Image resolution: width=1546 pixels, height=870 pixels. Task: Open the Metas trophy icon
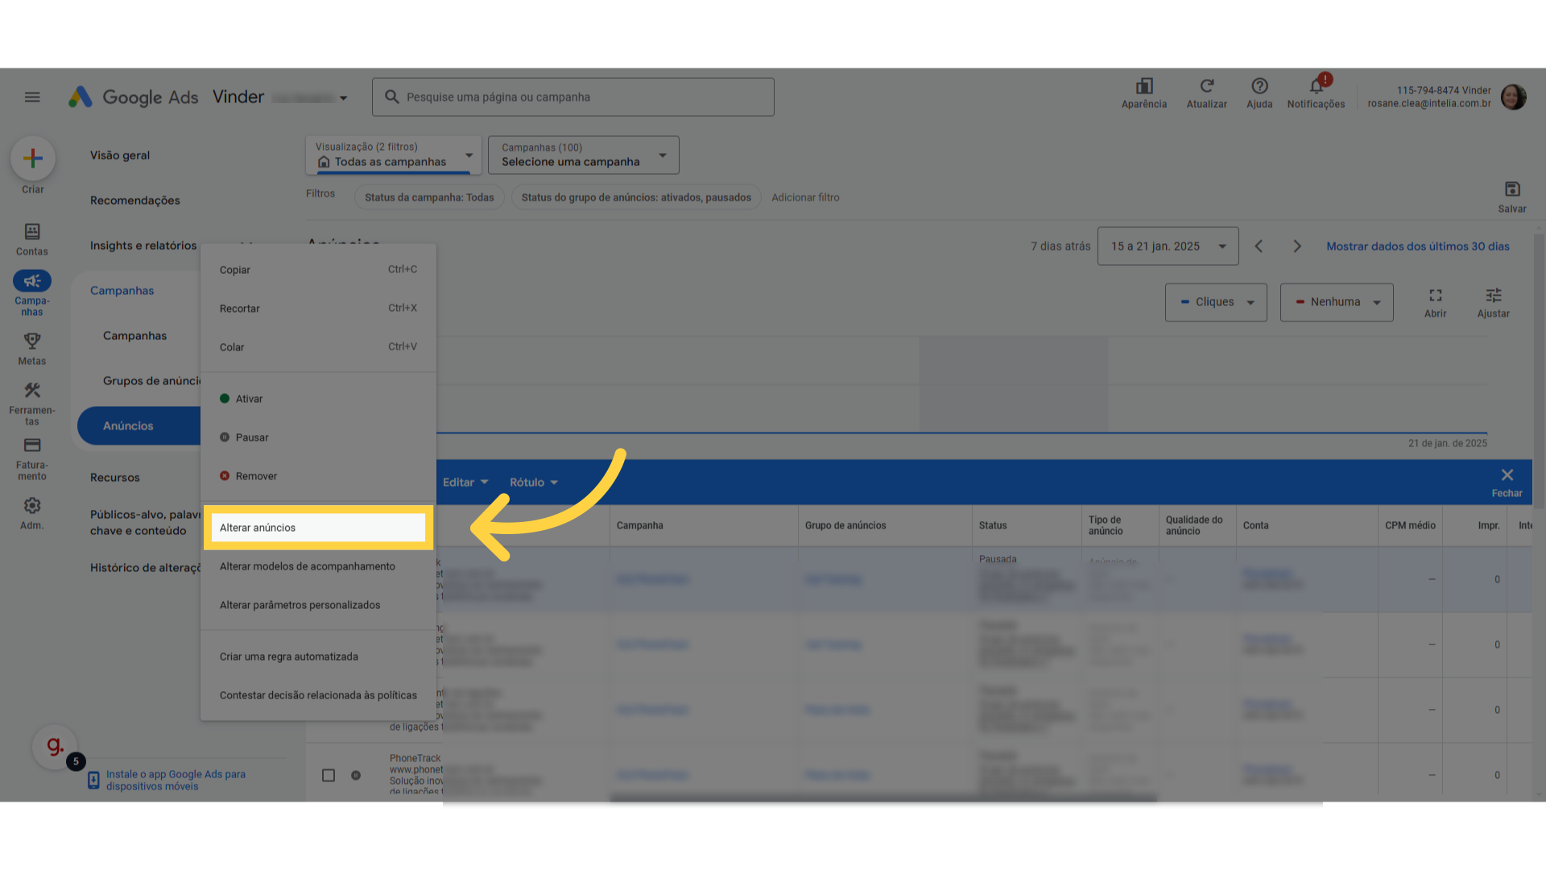tap(32, 341)
